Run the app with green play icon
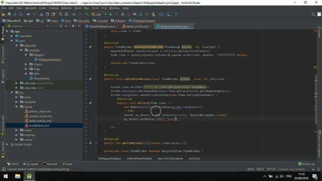Screen dimensions: 322x181 111,15
